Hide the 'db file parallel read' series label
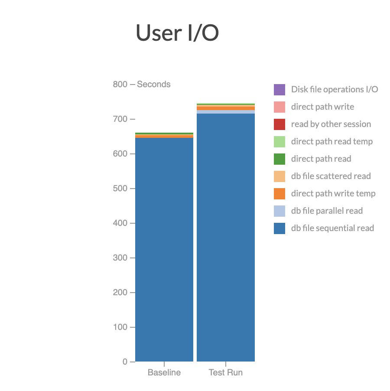This screenshot has width=390, height=391. (327, 211)
